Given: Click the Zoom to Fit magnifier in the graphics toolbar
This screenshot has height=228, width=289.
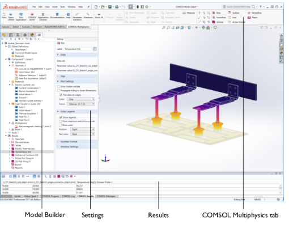Looking at the screenshot, I should pyautogui.click(x=164, y=28).
